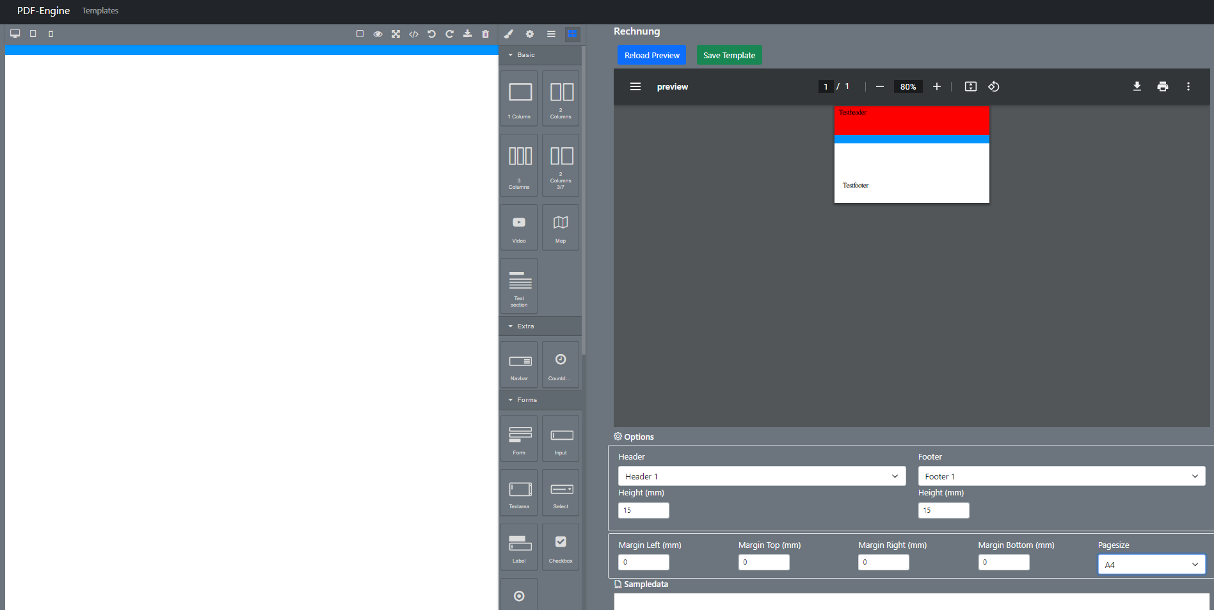1214x610 pixels.
Task: Click the Save Template button
Action: 729,55
